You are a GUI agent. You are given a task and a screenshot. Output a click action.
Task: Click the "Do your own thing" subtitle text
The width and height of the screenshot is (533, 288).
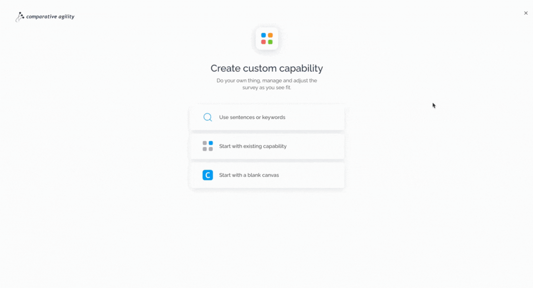coord(267,84)
